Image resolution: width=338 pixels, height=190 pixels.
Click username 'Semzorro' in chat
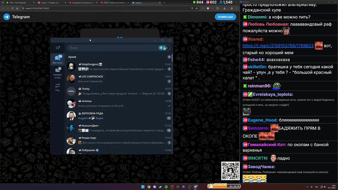[258, 128]
